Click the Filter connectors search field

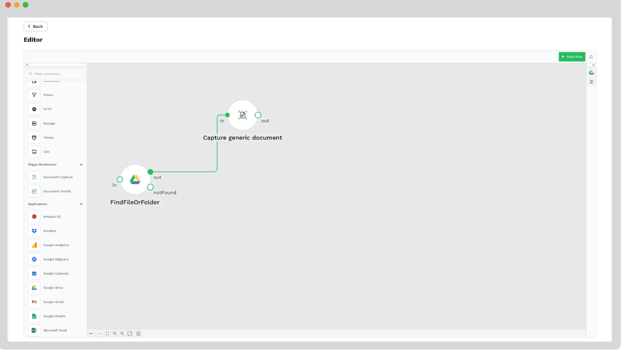[x=55, y=74]
